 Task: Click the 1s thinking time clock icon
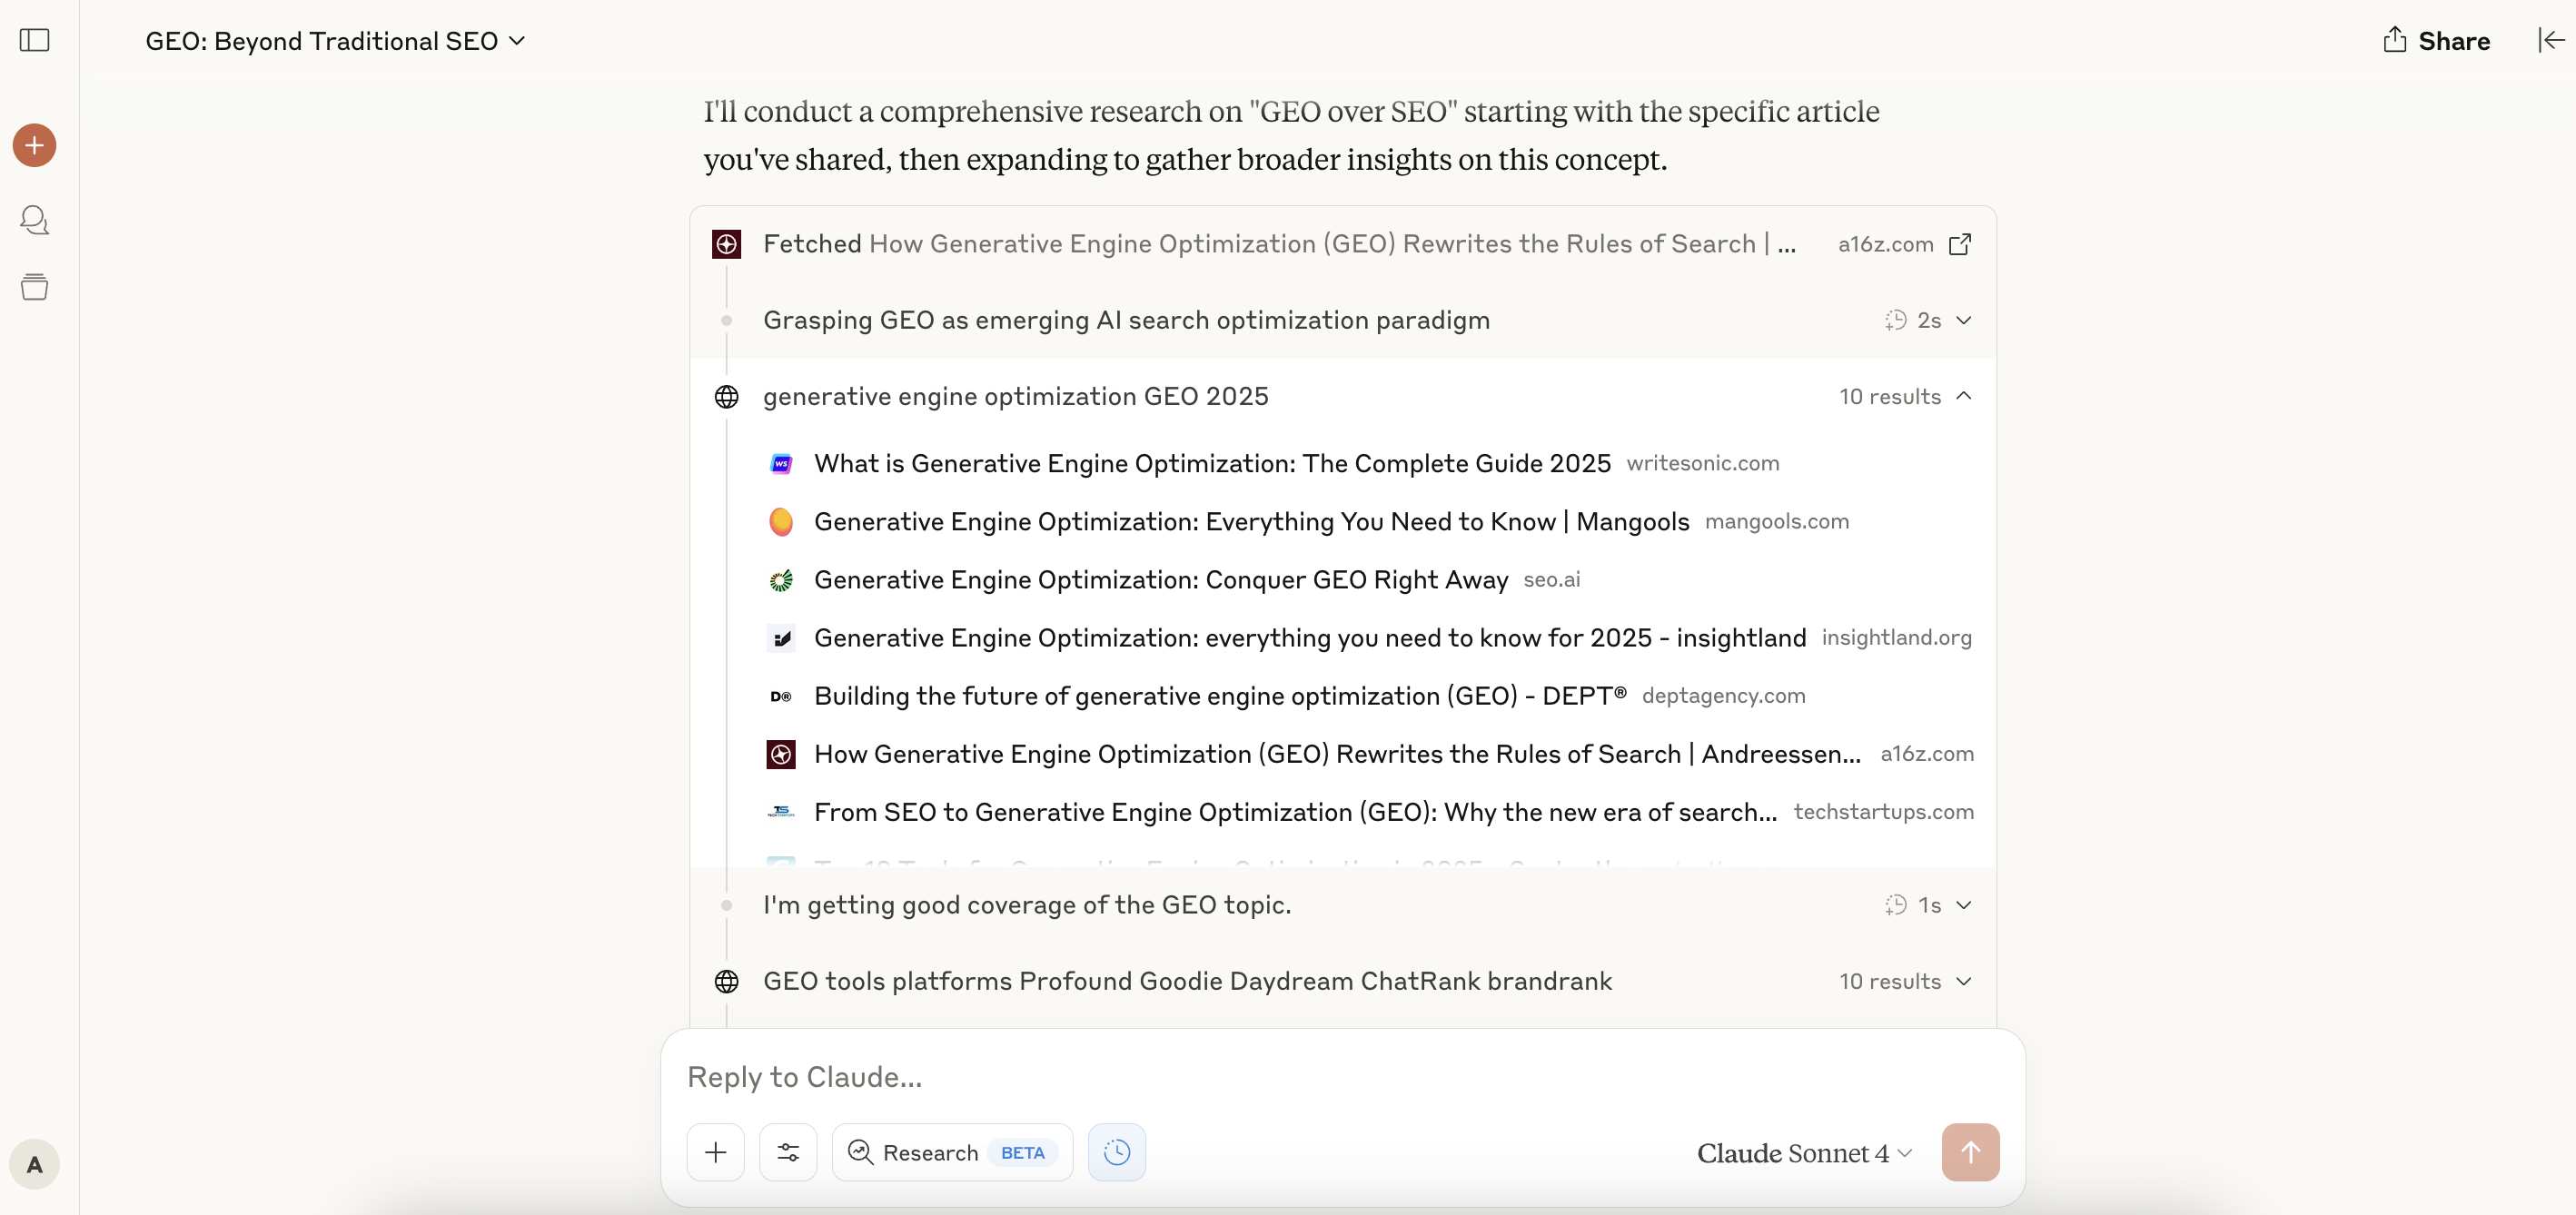[x=1895, y=905]
